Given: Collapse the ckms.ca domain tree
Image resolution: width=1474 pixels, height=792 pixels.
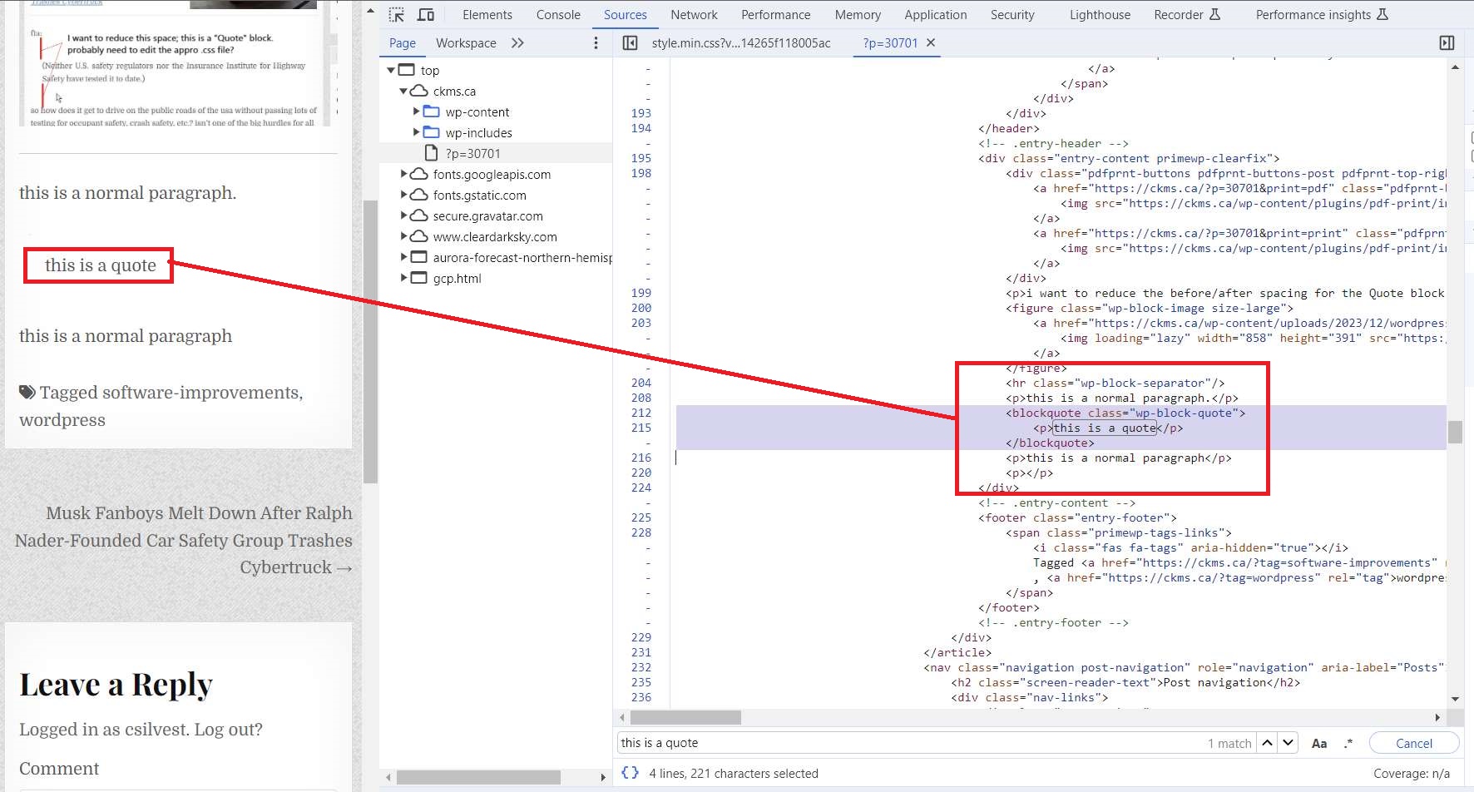Looking at the screenshot, I should 404,91.
